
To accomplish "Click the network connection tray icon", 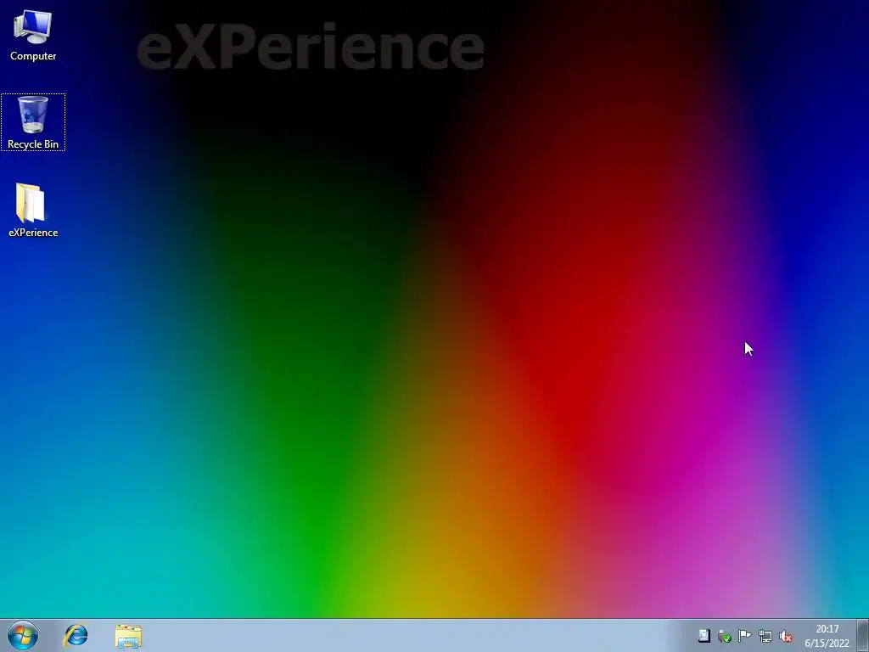I will [x=765, y=636].
